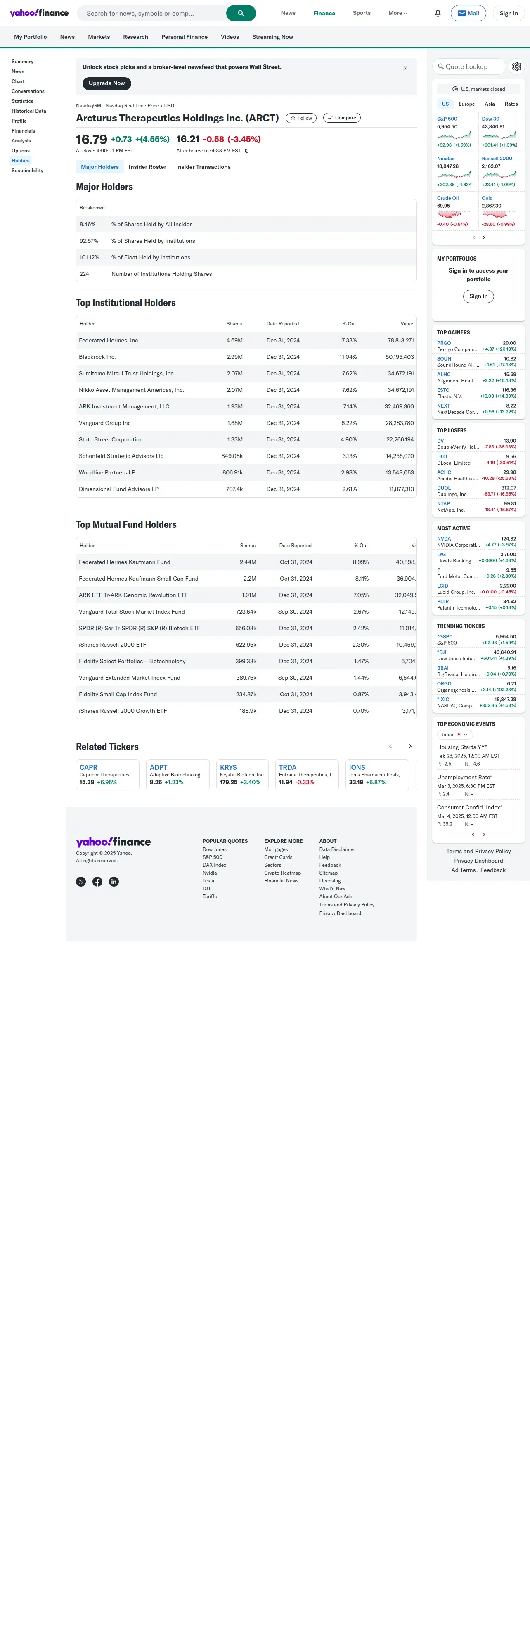Image resolution: width=530 pixels, height=1639 pixels.
Task: Open the notifications bell
Action: click(438, 13)
